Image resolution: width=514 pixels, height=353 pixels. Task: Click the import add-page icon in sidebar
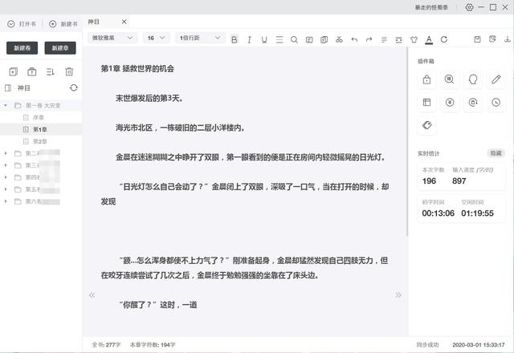click(x=14, y=71)
